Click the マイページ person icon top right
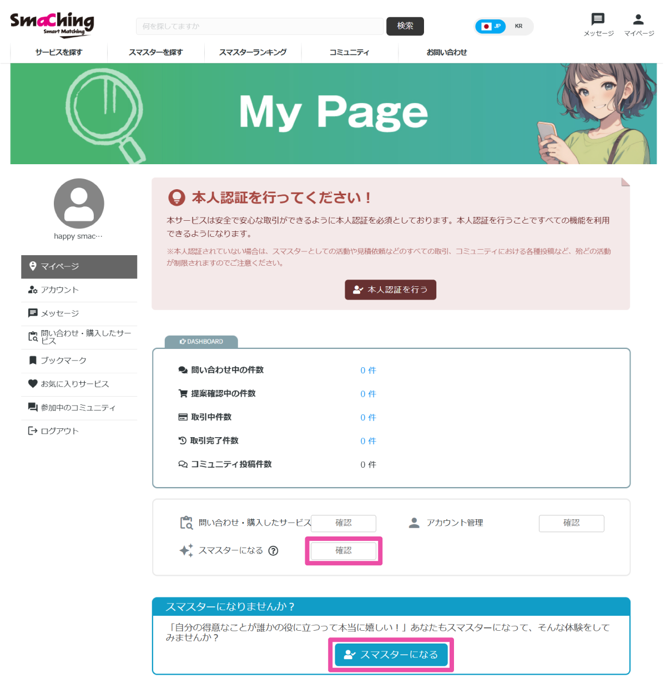666x684 pixels. 638,19
